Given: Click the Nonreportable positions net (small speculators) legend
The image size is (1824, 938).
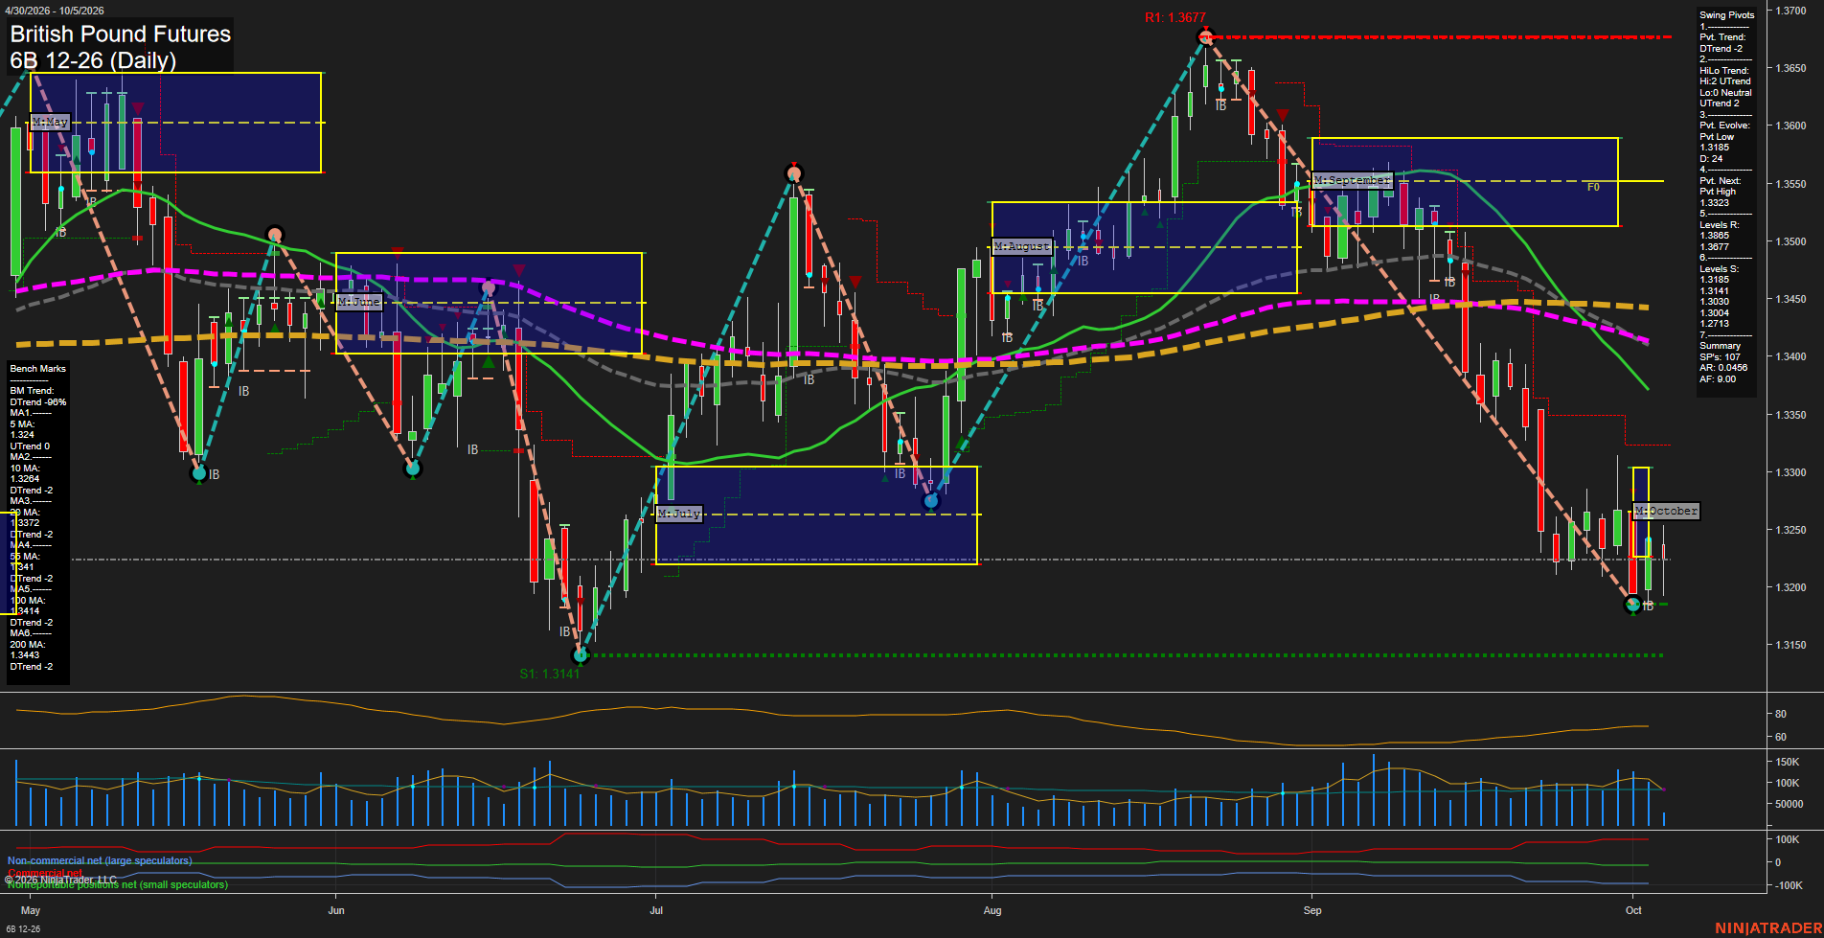Looking at the screenshot, I should [118, 884].
